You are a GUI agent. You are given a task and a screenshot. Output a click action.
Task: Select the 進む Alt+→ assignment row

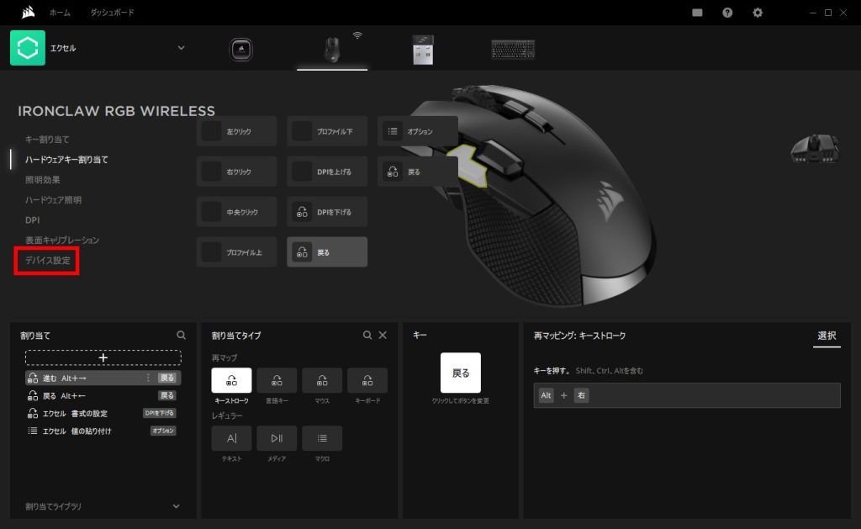pyautogui.click(x=103, y=378)
